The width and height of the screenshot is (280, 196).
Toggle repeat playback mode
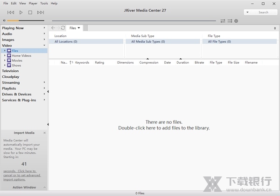tap(223, 21)
